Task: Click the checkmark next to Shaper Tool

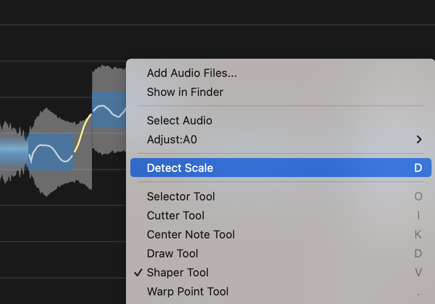Action: pyautogui.click(x=138, y=272)
